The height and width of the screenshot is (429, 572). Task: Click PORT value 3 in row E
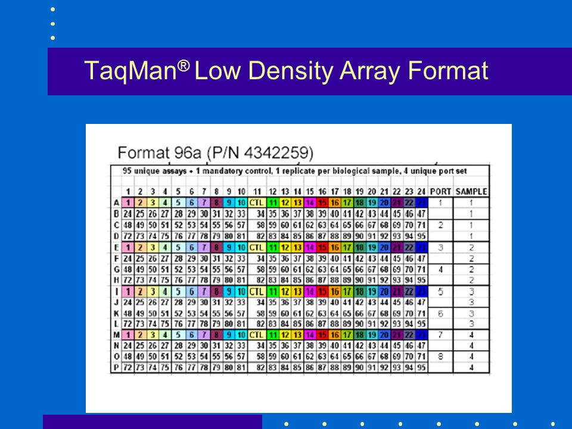click(440, 247)
